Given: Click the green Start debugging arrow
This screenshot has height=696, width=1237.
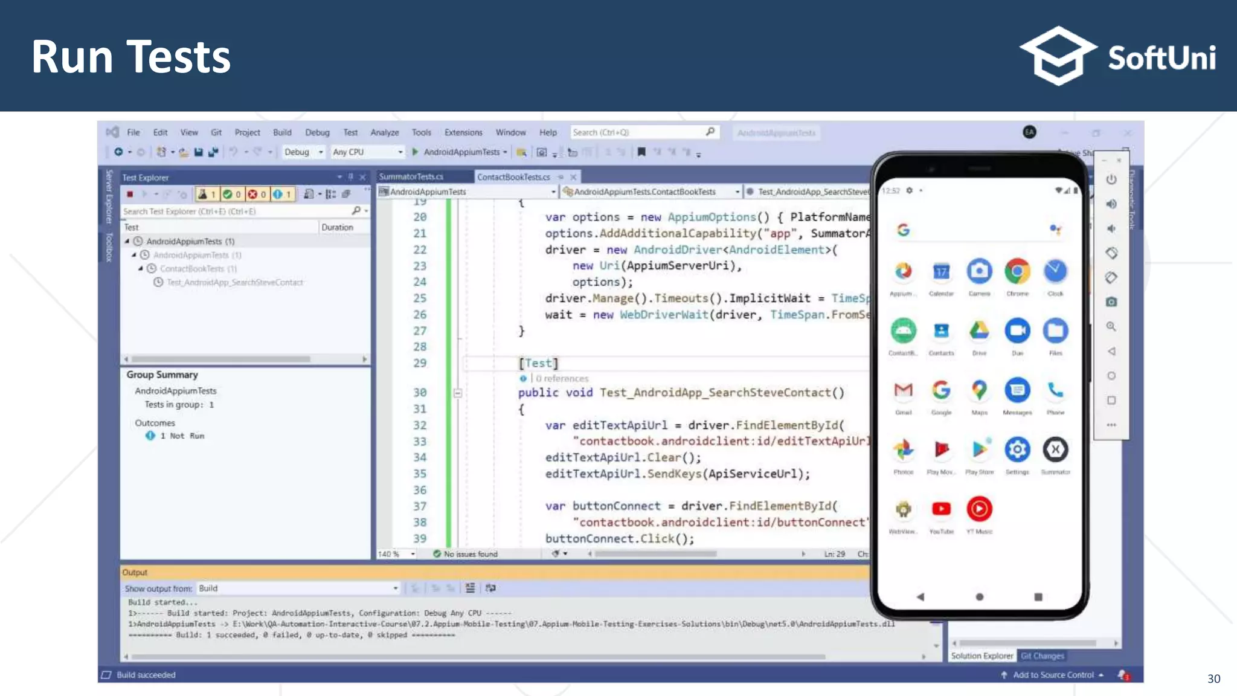Looking at the screenshot, I should coord(416,152).
